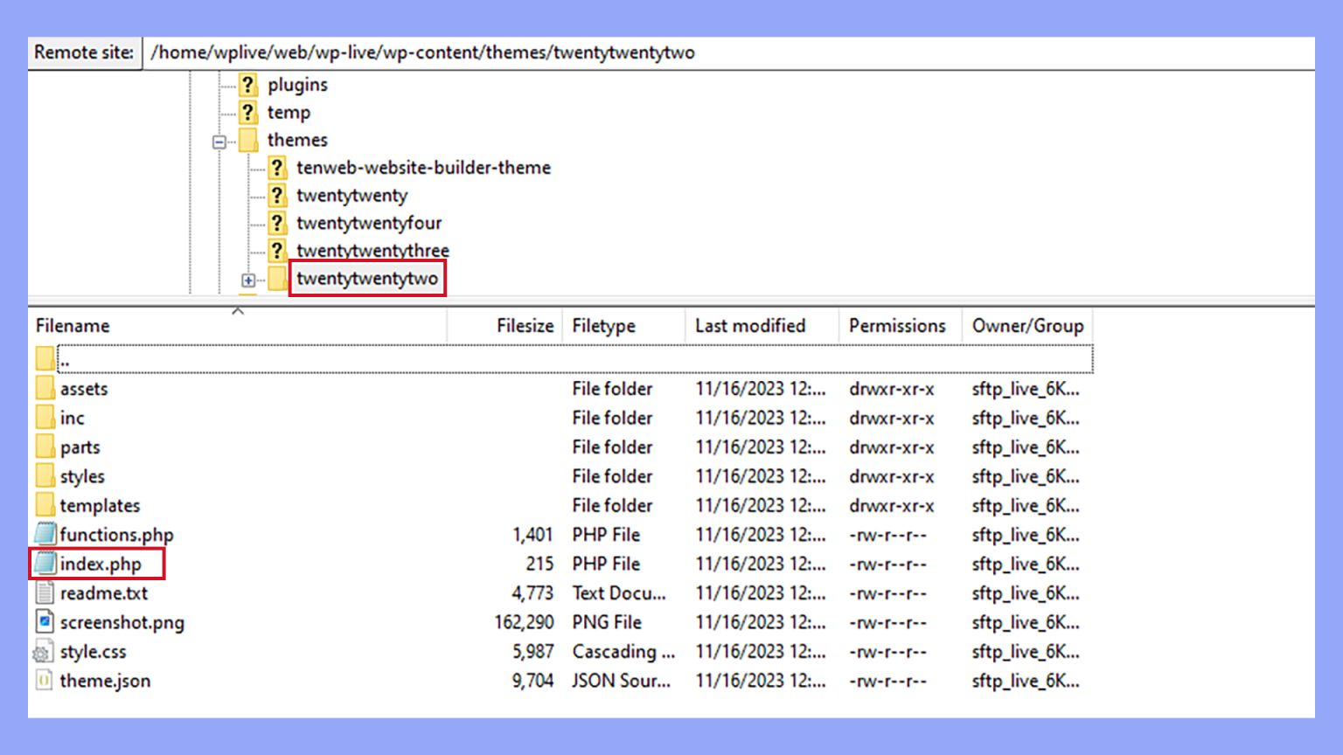This screenshot has height=755, width=1343.
Task: Select the templates folder in file list
Action: (x=100, y=505)
